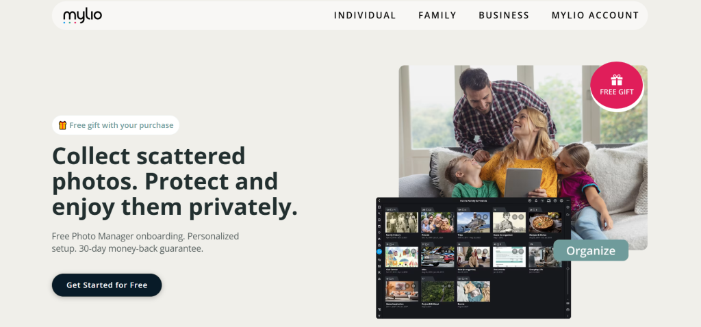Viewport: 701px width, 327px height.
Task: Click the back arrow in app preview
Action: tap(379, 200)
